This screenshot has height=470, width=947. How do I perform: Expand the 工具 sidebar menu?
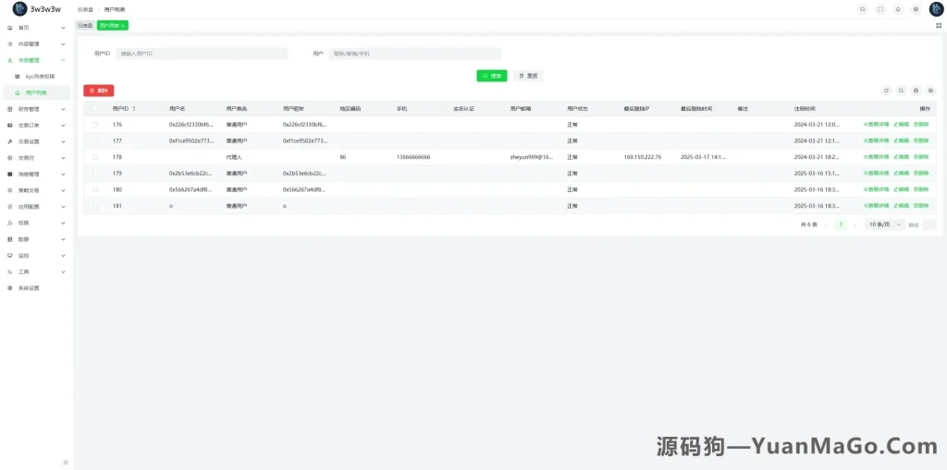click(36, 271)
